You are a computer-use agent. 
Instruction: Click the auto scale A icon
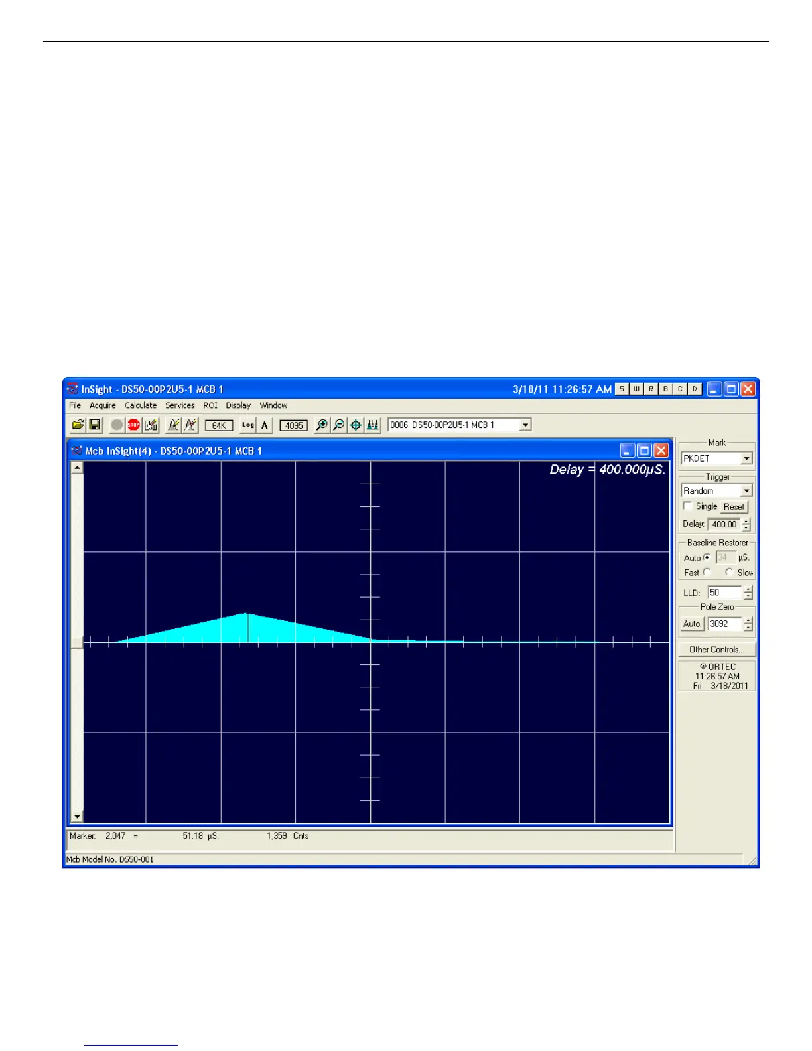(x=265, y=425)
